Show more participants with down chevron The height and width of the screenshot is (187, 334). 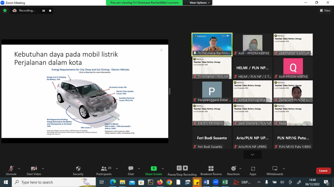[252, 154]
